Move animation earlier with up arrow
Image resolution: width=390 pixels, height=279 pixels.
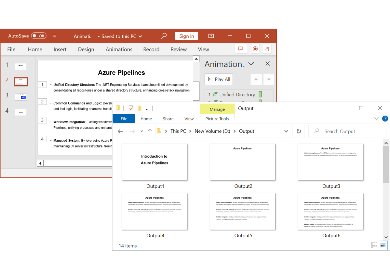tap(256, 79)
